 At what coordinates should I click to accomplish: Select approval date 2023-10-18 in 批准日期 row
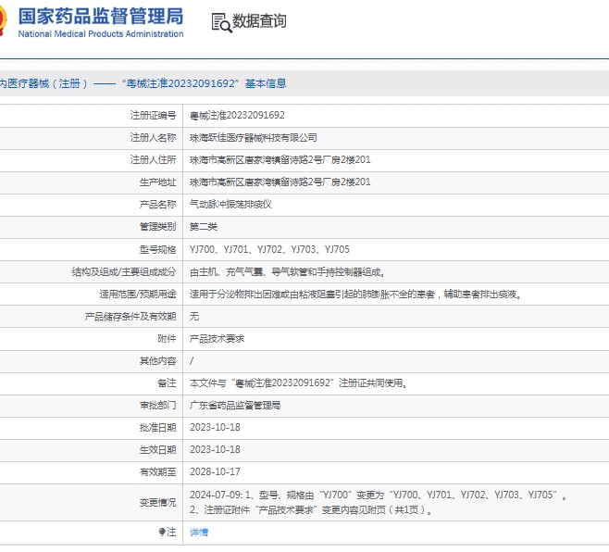[215, 427]
